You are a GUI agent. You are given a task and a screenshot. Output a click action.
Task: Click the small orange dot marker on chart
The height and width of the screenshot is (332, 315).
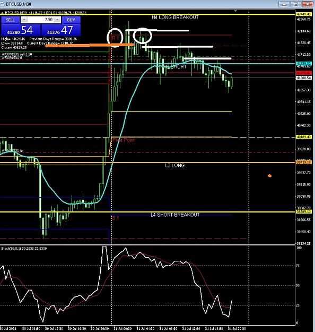(270, 176)
